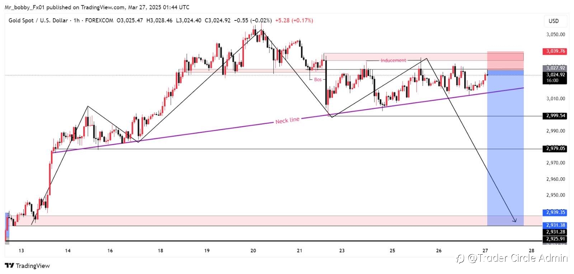Image resolution: width=574 pixels, height=274 pixels.
Task: Select the Inducement annotation label
Action: 393,61
